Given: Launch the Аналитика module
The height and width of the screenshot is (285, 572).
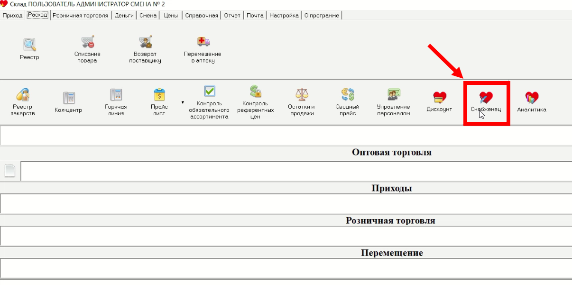Looking at the screenshot, I should click(x=531, y=100).
